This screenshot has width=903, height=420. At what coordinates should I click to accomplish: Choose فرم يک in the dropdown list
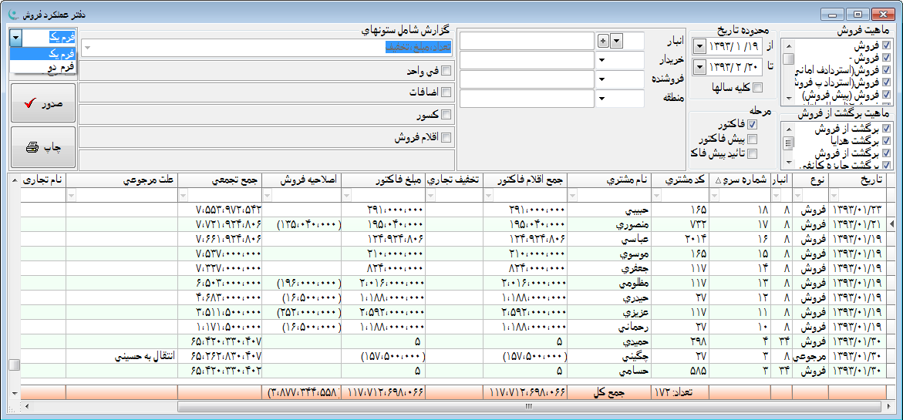(x=43, y=53)
